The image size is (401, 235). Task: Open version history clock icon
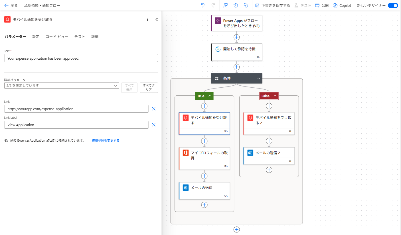click(236, 5)
